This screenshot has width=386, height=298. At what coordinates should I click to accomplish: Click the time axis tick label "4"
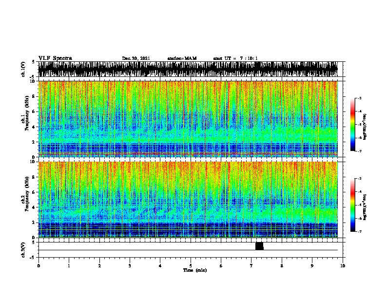click(x=160, y=266)
